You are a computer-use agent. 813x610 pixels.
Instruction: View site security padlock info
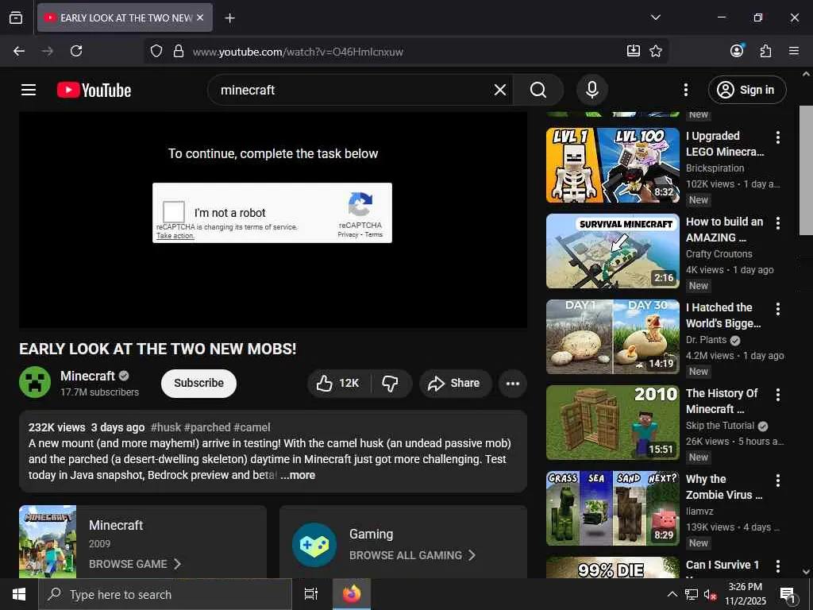pos(179,51)
